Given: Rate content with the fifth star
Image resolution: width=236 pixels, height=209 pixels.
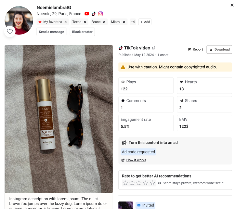Looking at the screenshot, I should pos(152,183).
